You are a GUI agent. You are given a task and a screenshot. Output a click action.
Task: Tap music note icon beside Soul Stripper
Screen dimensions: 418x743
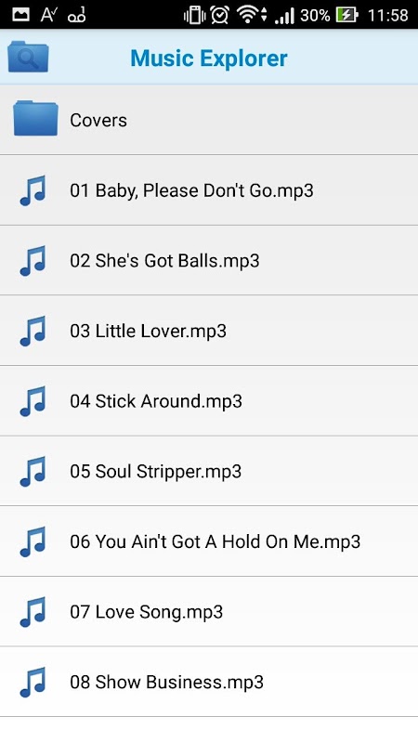33,471
